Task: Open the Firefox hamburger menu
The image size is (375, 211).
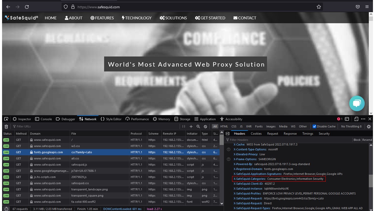Action: [367, 7]
